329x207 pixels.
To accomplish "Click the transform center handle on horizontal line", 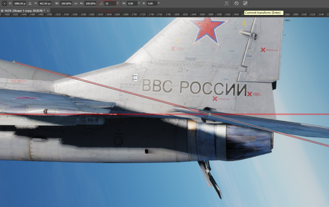I will [x=210, y=114].
